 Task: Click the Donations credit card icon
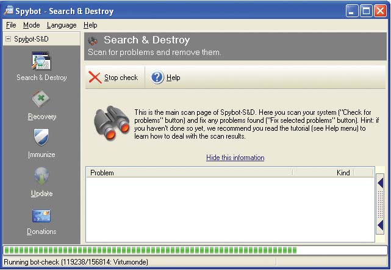(x=41, y=216)
